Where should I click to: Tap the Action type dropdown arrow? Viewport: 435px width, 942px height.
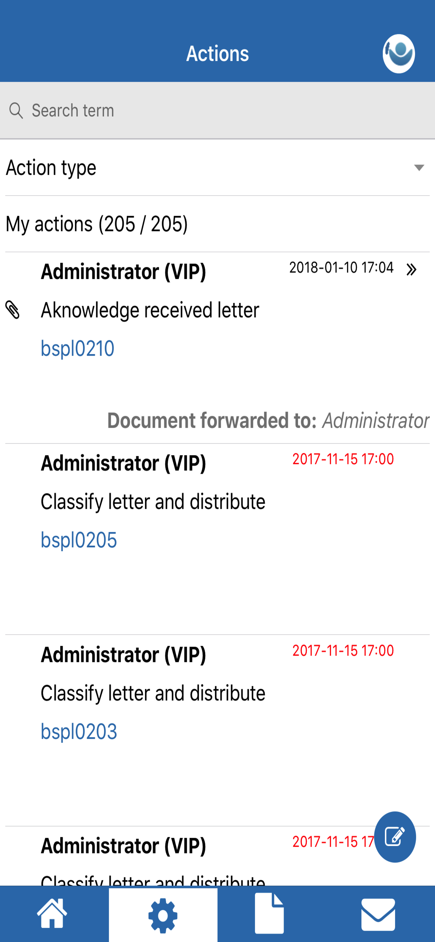click(x=419, y=168)
